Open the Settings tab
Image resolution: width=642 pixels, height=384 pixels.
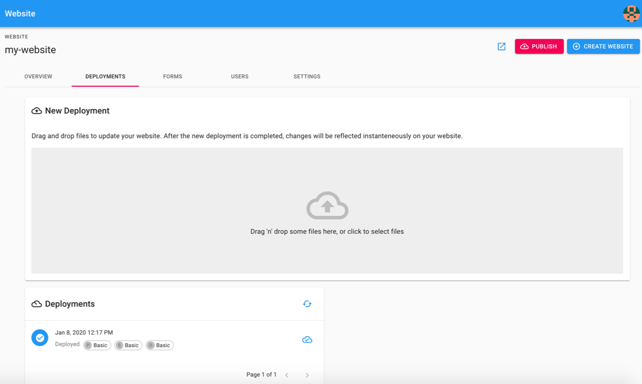click(x=307, y=76)
